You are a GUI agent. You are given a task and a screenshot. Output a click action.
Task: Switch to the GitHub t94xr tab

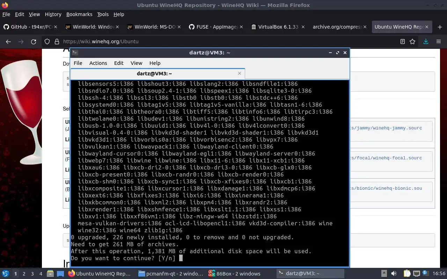coord(31,27)
